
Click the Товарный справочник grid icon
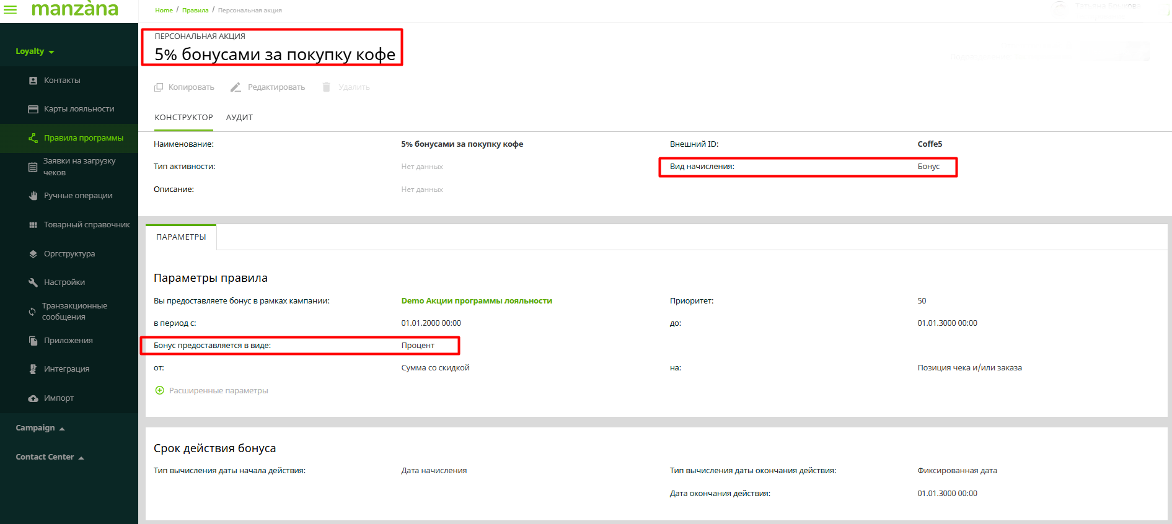tap(33, 225)
